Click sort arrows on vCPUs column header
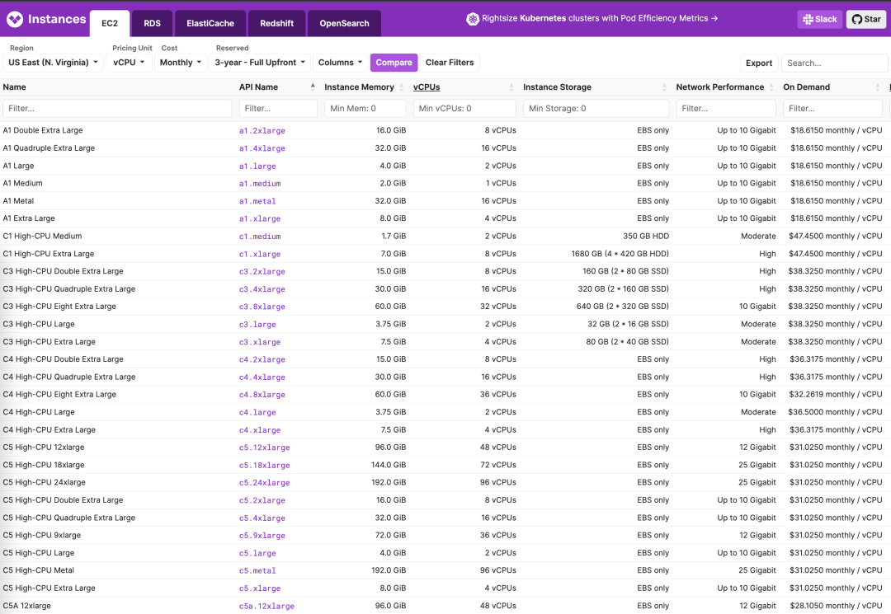Viewport: 891px width, 614px height. (511, 87)
